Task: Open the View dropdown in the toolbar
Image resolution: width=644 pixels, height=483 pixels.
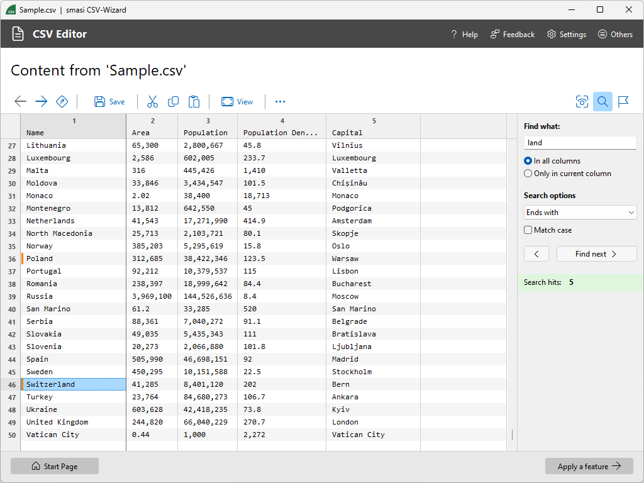Action: tap(237, 101)
